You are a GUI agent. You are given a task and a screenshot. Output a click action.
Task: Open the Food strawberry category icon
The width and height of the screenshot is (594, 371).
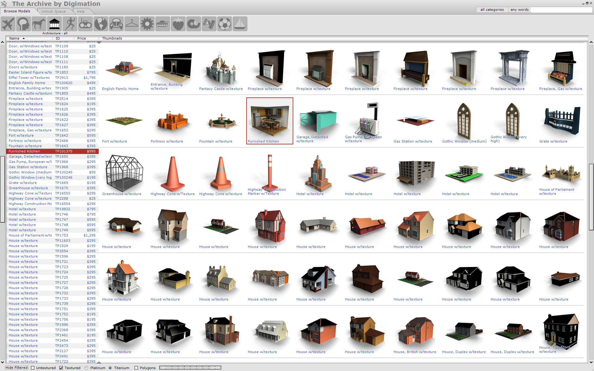178,24
